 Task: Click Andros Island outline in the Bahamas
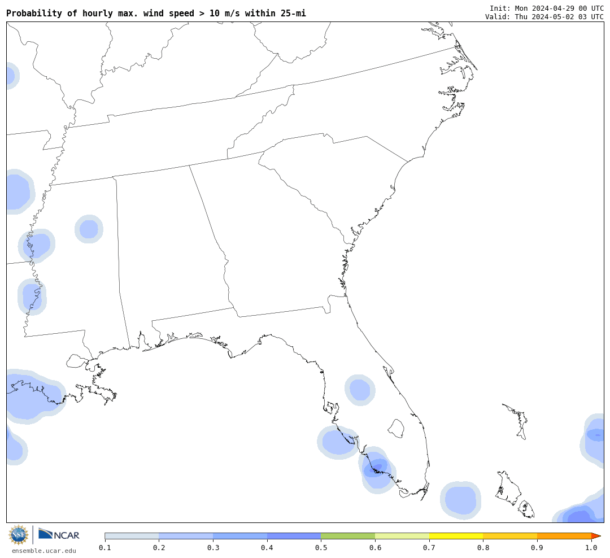[x=508, y=488]
